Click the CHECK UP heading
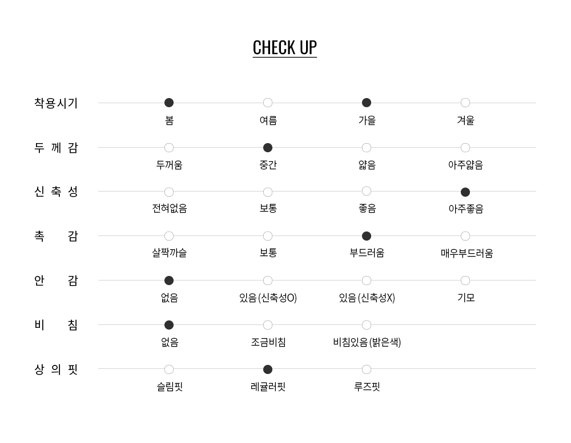The width and height of the screenshot is (571, 443). (x=284, y=47)
